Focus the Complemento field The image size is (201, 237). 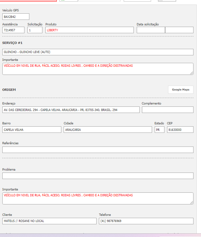[167, 110]
